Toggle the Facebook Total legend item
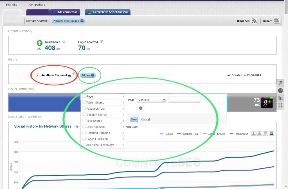This screenshot has width=288, height=189. pos(188,134)
